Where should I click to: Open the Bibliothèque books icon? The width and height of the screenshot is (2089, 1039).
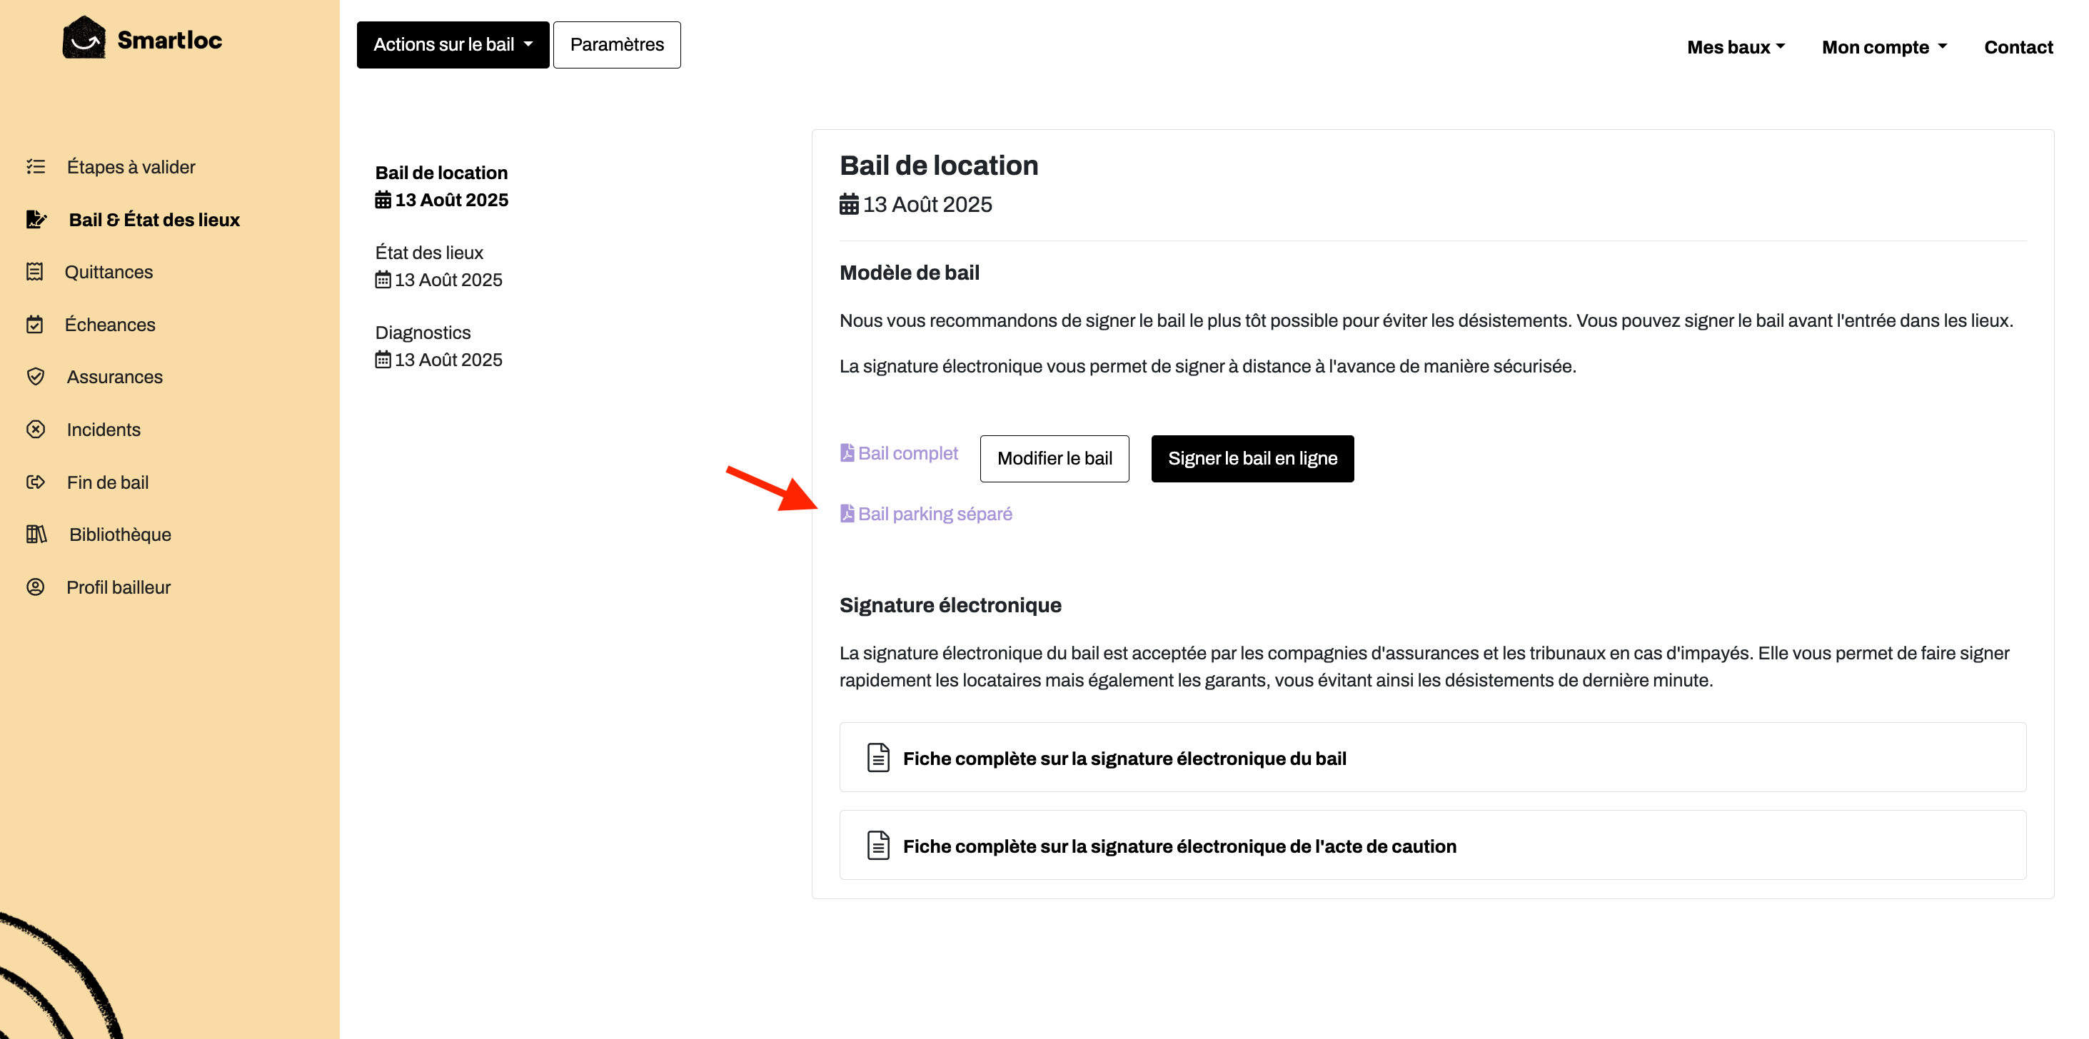coord(36,534)
